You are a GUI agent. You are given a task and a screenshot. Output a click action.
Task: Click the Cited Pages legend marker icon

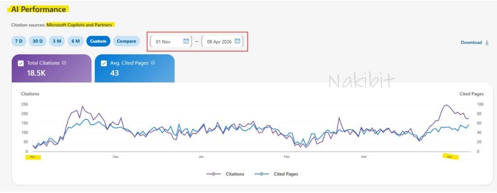pyautogui.click(x=262, y=174)
